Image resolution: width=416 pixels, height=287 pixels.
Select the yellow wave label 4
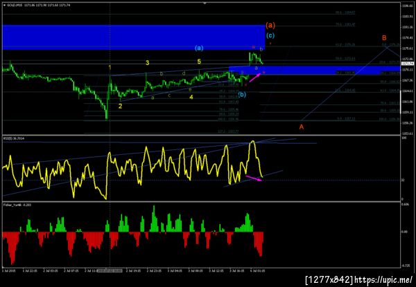(191, 98)
